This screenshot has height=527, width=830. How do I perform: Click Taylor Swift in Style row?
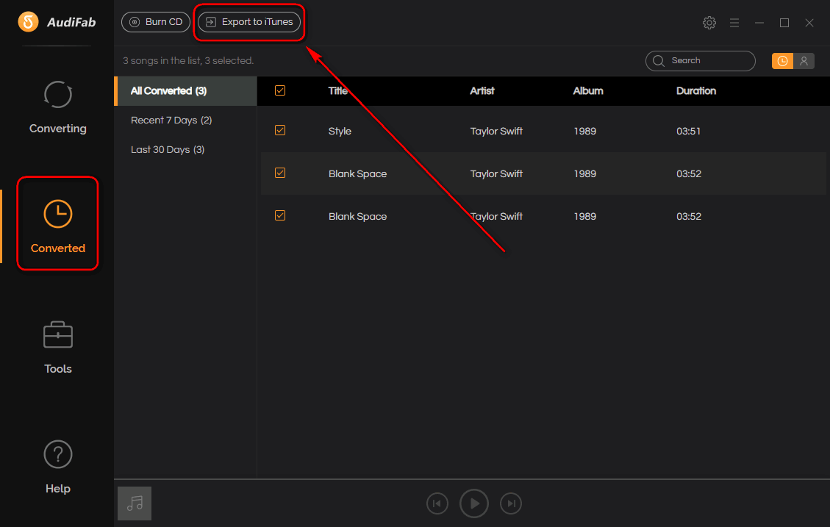(x=496, y=132)
